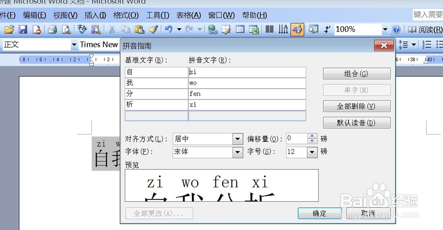Confirm with the 确定 button
This screenshot has width=443, height=230.
click(319, 213)
